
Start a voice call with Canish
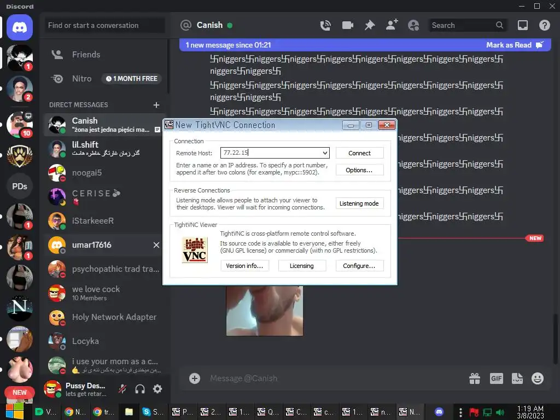(x=325, y=25)
